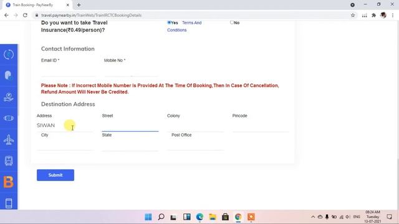Open the notification center icon
The height and width of the screenshot is (224, 399).
(389, 217)
